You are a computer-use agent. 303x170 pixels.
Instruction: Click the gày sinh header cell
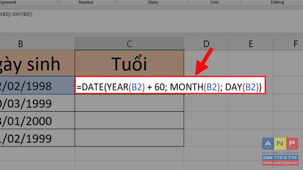point(37,63)
